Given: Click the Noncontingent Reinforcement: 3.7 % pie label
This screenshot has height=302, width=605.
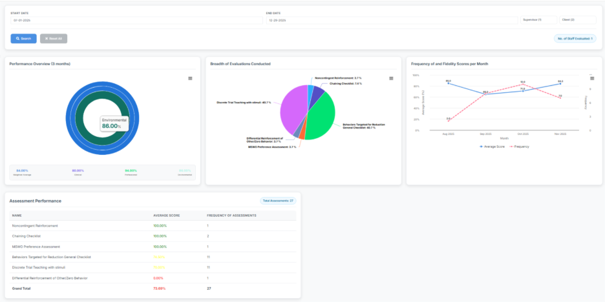Looking at the screenshot, I should tap(339, 78).
